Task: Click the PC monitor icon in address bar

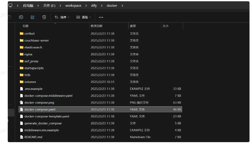Action: [10, 5]
